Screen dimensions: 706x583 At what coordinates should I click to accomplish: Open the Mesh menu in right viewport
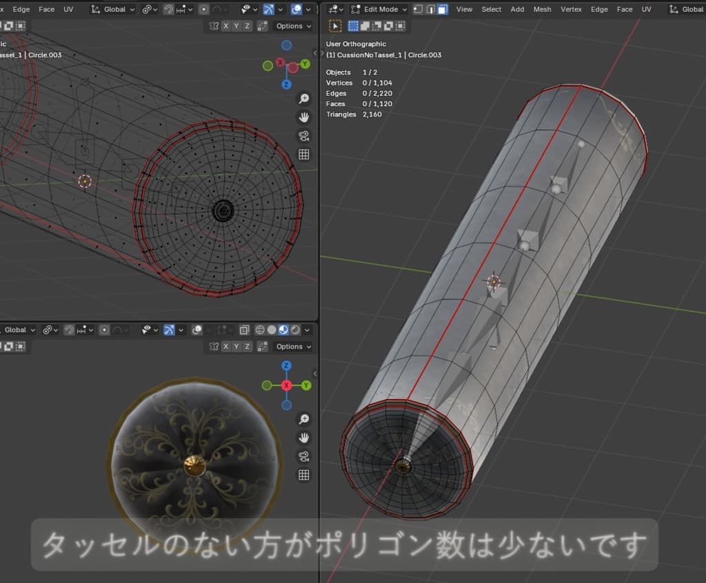pos(542,10)
